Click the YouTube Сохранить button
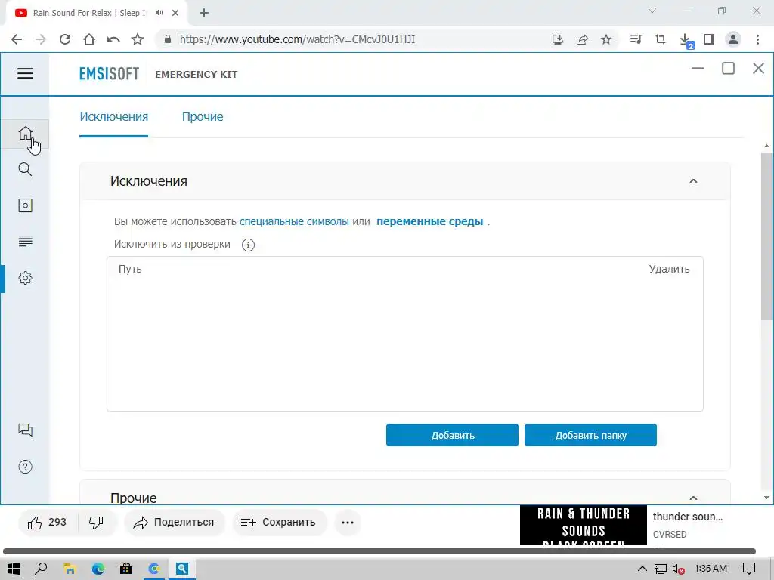 [x=279, y=523]
